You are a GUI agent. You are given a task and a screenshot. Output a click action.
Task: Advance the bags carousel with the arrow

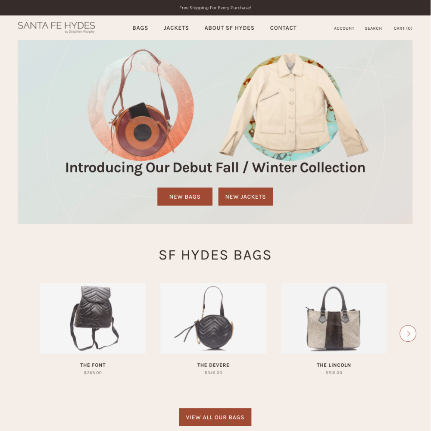point(408,334)
